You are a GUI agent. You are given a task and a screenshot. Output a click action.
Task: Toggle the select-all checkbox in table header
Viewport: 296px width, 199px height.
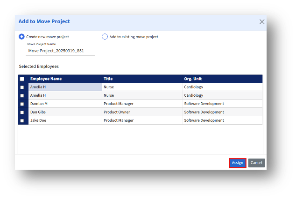tap(22, 79)
